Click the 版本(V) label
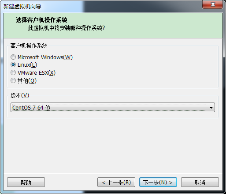The height and width of the screenshot is (194, 226). pos(20,95)
